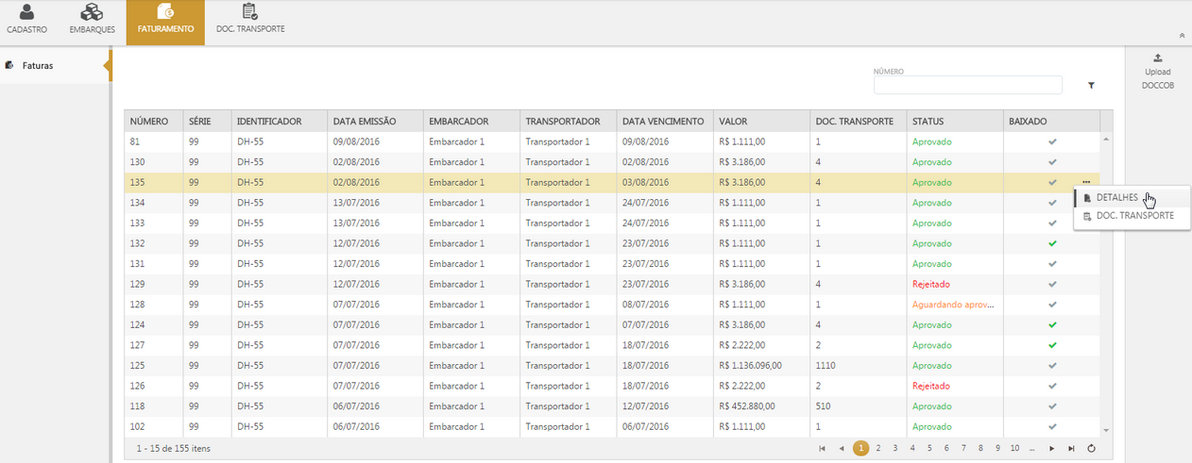1192x463 pixels.
Task: Go to the next page of invoices
Action: tap(1052, 449)
